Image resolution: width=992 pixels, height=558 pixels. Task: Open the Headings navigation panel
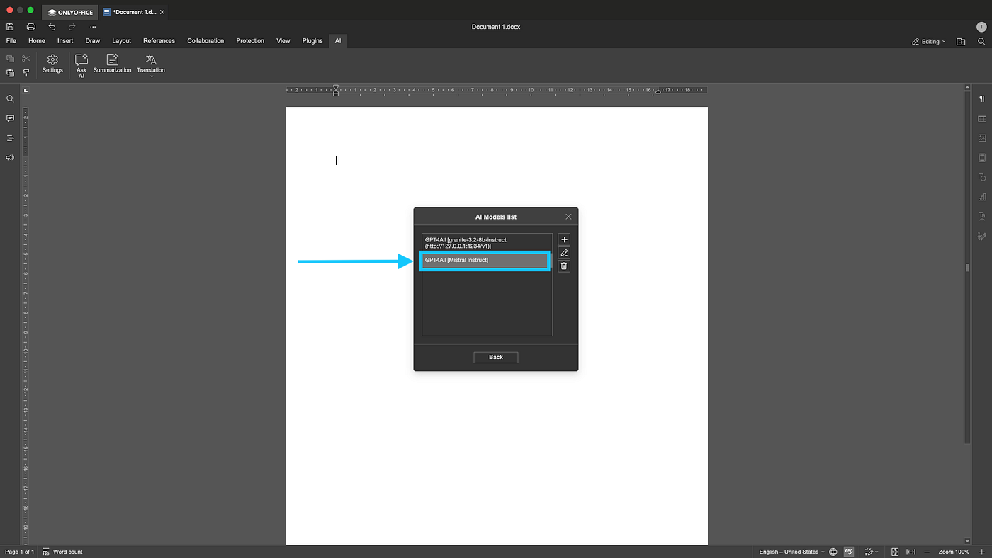pos(10,138)
